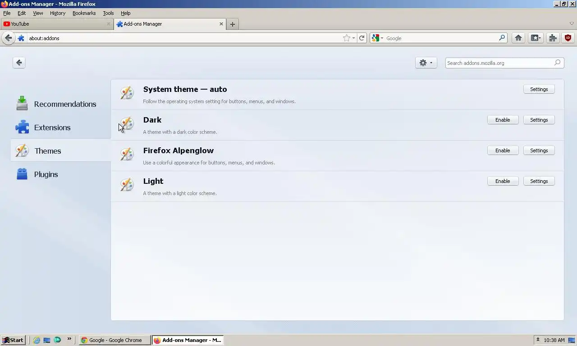Click the 10:38 AM taskbar clock
This screenshot has width=577, height=346.
click(x=554, y=340)
